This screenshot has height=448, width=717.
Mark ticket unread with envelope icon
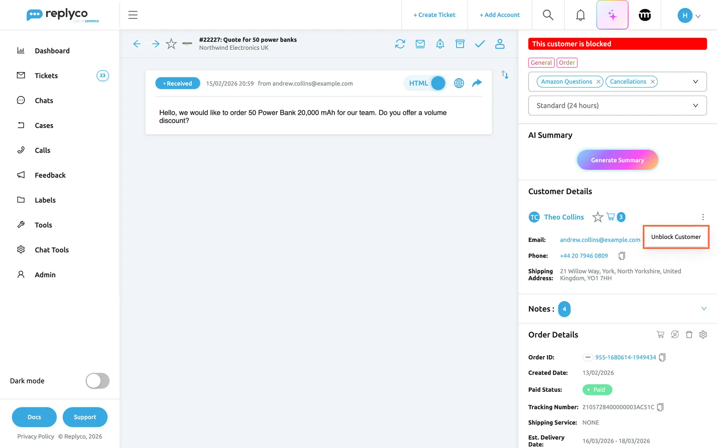coord(420,44)
